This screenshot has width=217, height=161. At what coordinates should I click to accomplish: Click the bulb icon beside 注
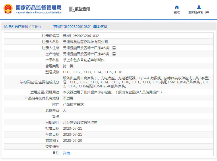point(54,153)
